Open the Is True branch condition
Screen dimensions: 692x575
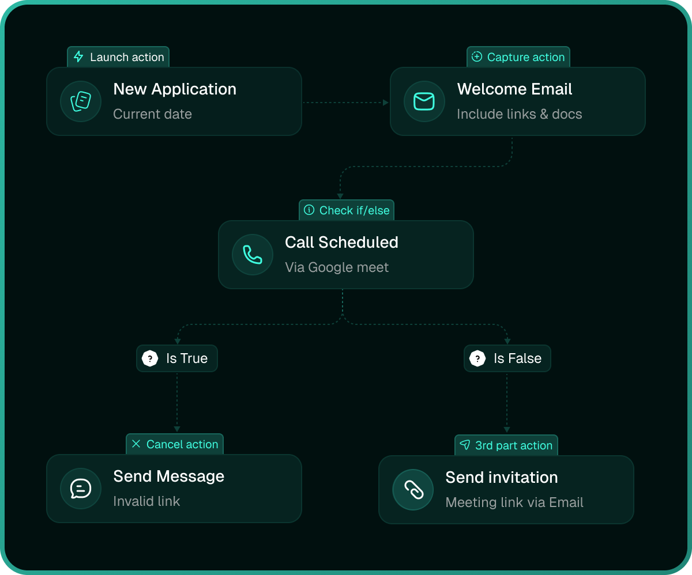coord(177,358)
